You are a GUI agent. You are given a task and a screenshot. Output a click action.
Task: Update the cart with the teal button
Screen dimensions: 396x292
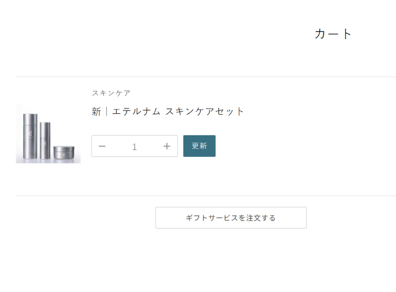[199, 146]
